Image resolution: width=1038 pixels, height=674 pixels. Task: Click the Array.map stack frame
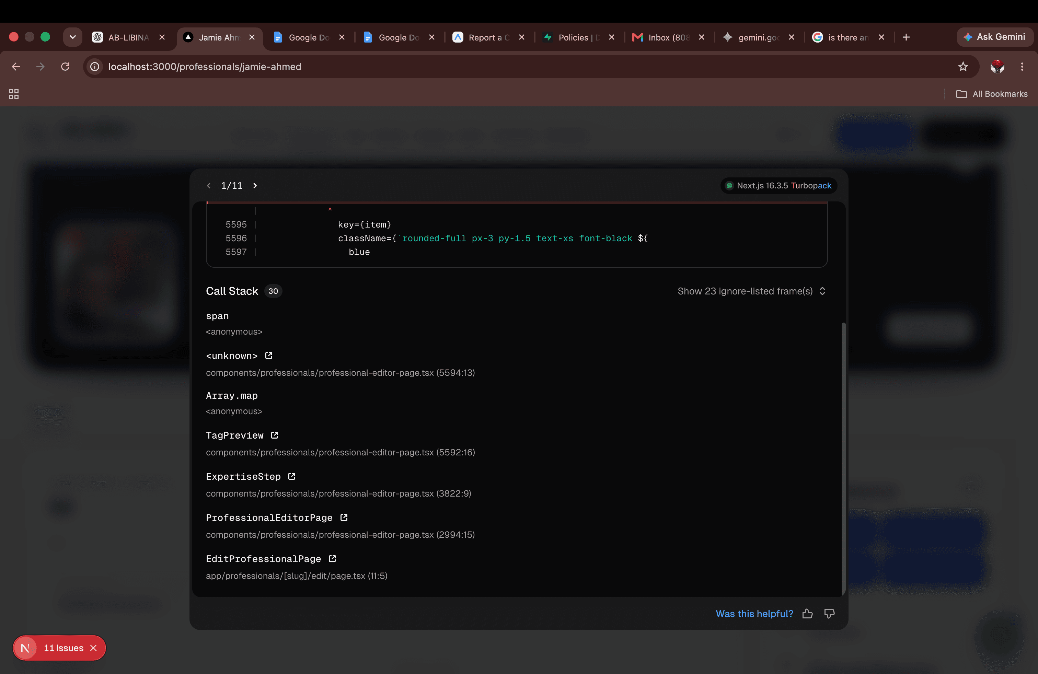click(232, 396)
